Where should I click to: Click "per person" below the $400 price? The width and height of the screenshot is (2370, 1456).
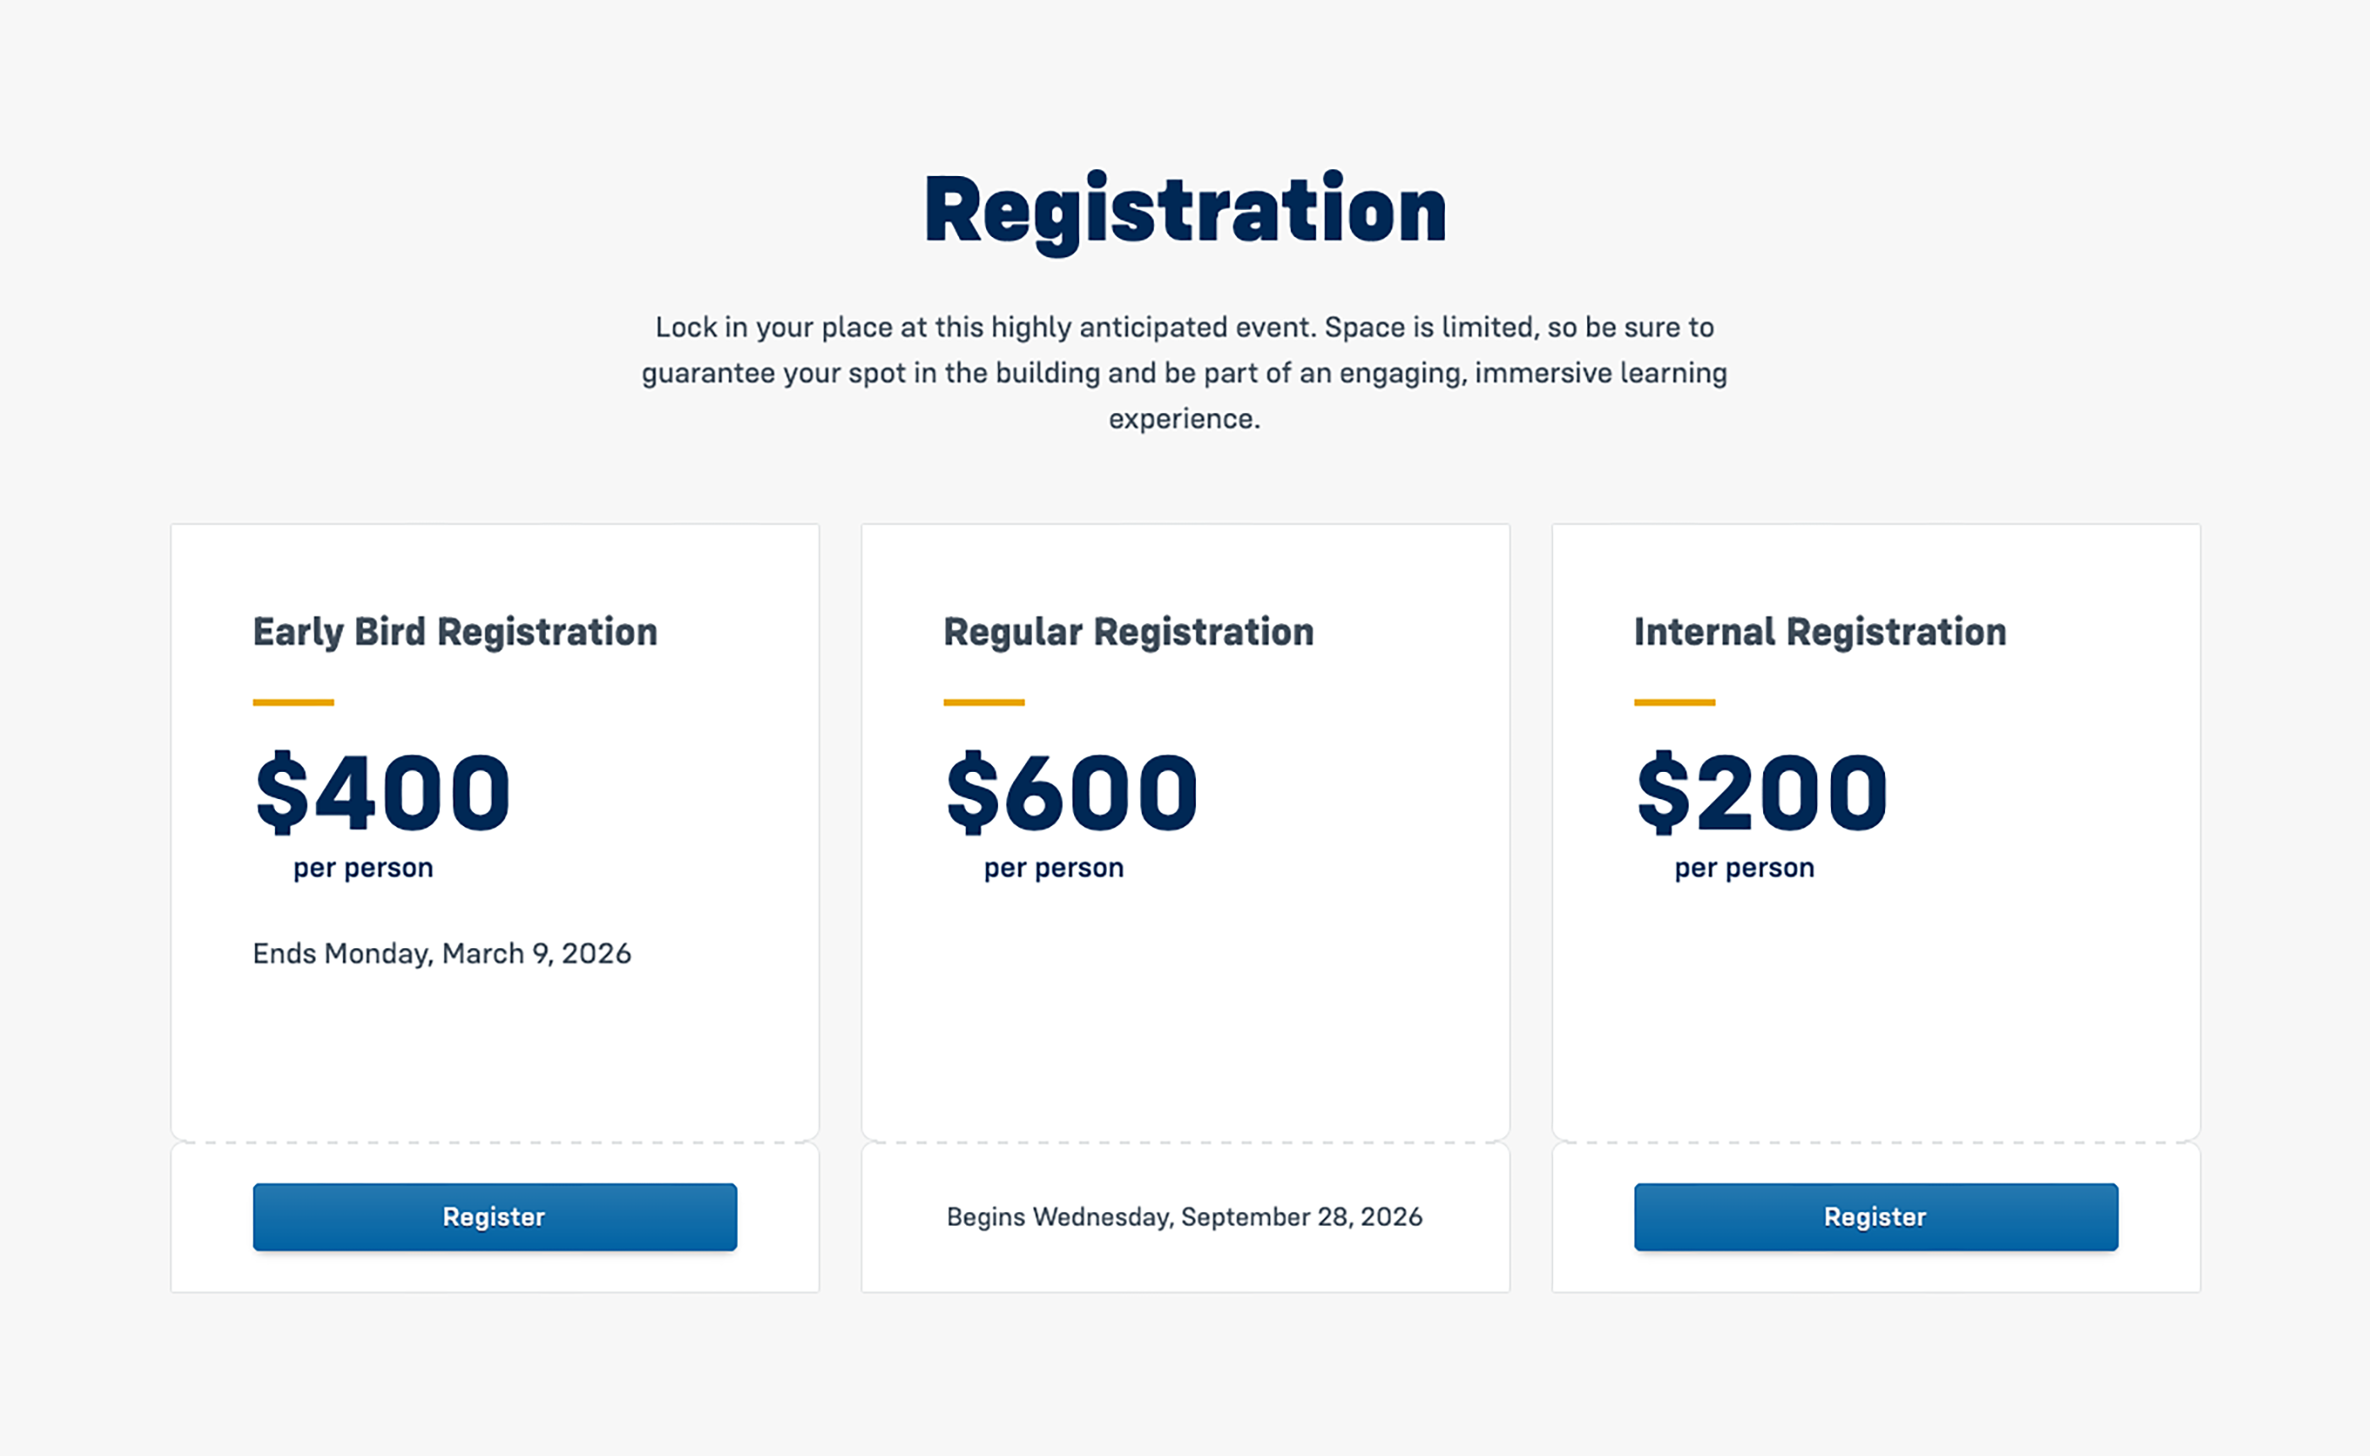coord(363,868)
